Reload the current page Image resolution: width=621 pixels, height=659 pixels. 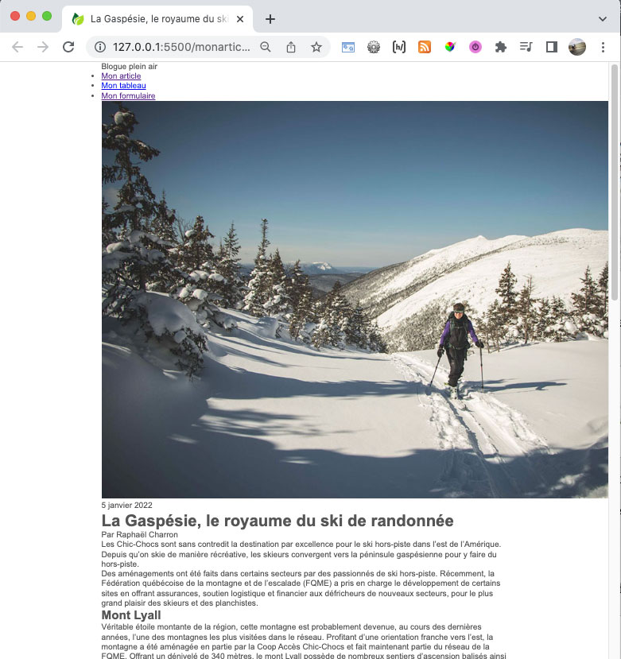[68, 47]
